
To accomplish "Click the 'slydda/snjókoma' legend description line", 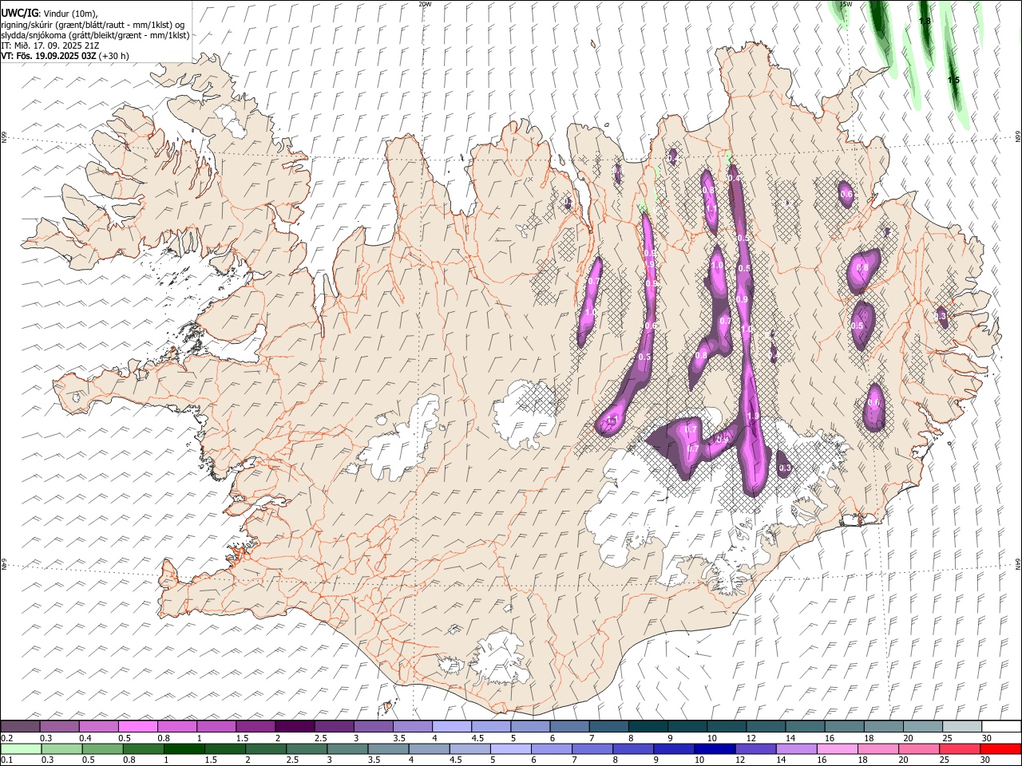I will 95,35.
